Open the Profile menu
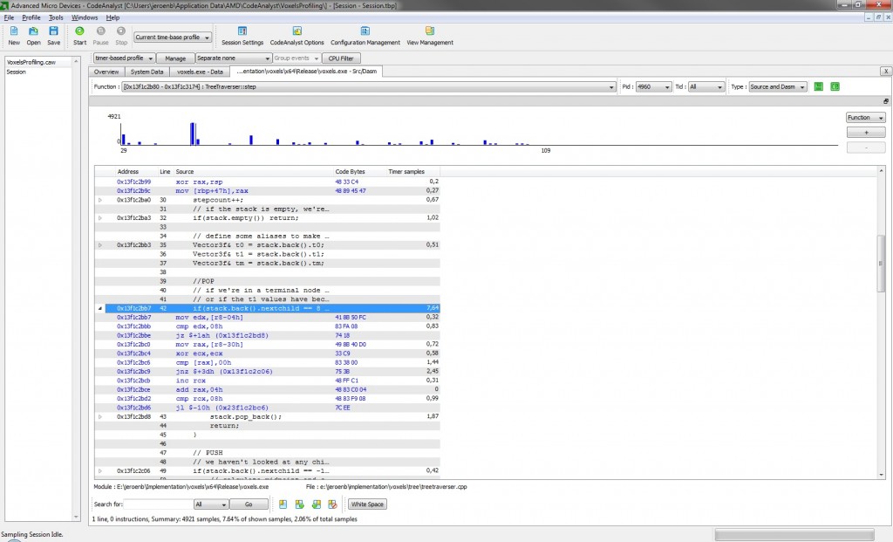Viewport: 893px width, 542px height. click(x=31, y=17)
